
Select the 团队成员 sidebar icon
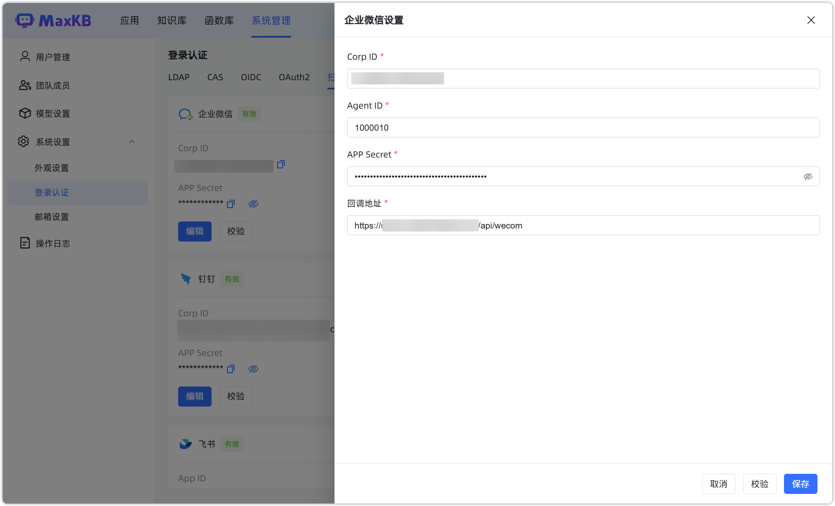pos(25,85)
